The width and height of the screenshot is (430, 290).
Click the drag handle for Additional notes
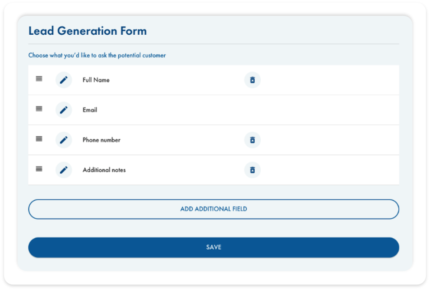(38, 169)
